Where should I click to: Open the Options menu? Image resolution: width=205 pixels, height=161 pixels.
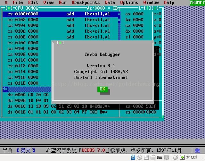click(129, 3)
